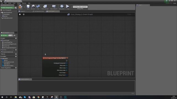Save the blueprint using the Save icon
Image resolution: width=177 pixels, height=99 pixels.
(x=28, y=7)
